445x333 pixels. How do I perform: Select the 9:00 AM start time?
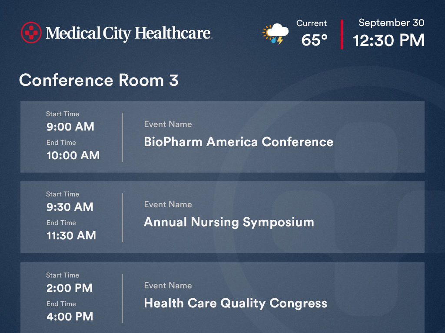pos(70,127)
